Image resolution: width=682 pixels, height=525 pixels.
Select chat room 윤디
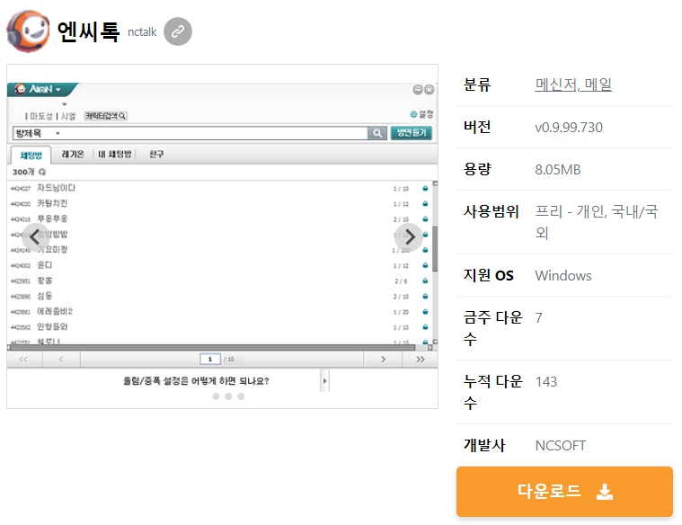(x=45, y=265)
